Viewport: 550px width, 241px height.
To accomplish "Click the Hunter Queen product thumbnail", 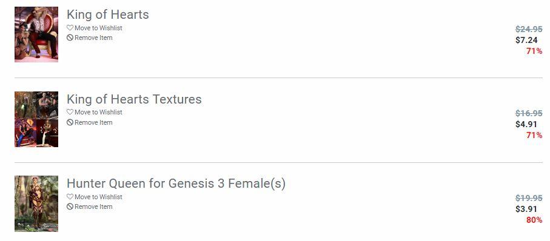I will 36,203.
